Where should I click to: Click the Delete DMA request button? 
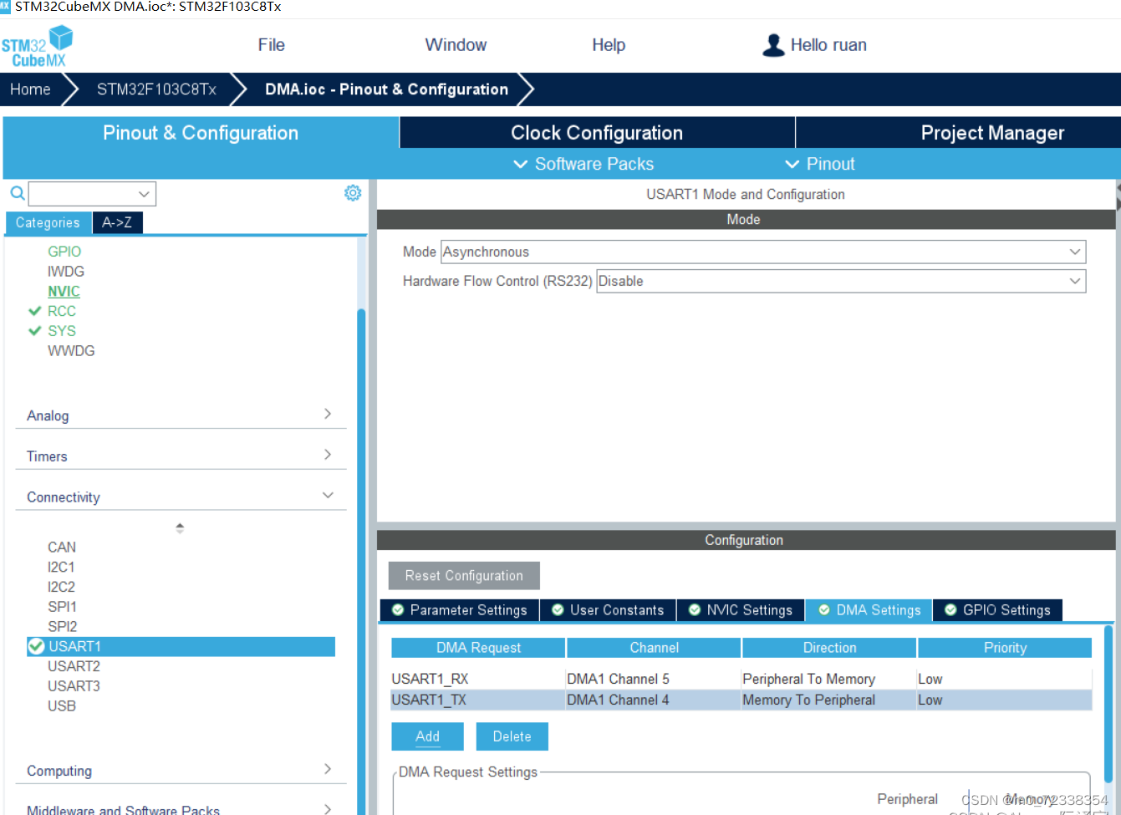[512, 736]
